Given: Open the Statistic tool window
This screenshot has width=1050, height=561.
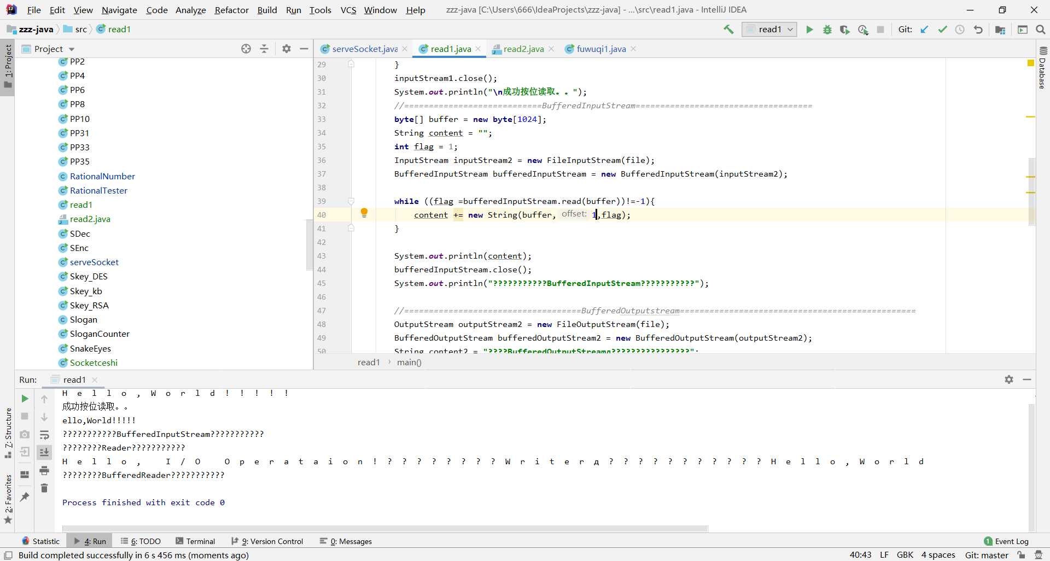Looking at the screenshot, I should (x=40, y=541).
